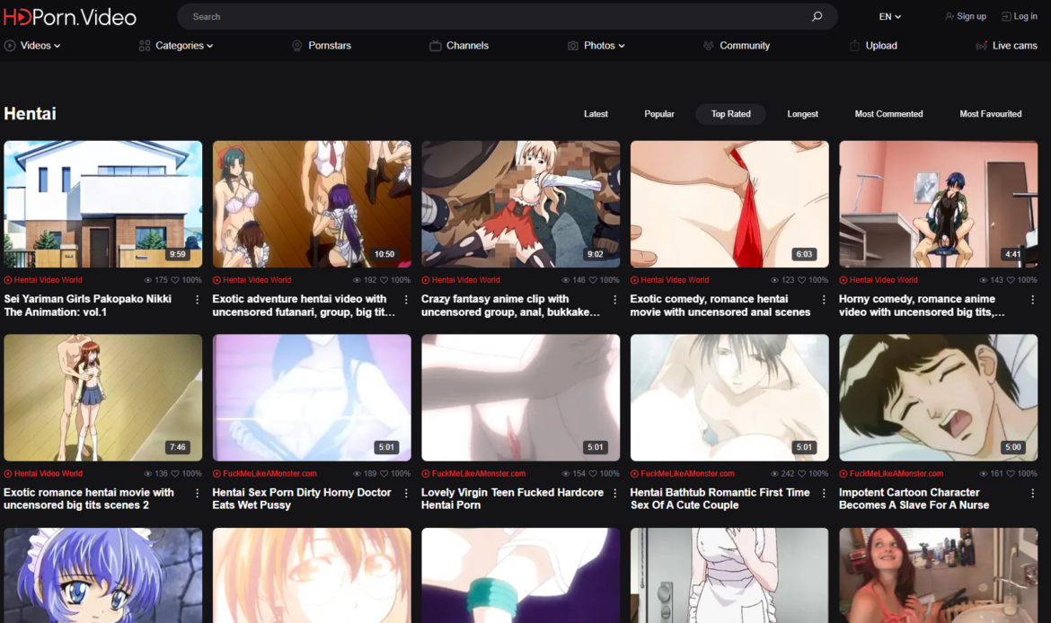Focus the Search input field

(x=494, y=16)
